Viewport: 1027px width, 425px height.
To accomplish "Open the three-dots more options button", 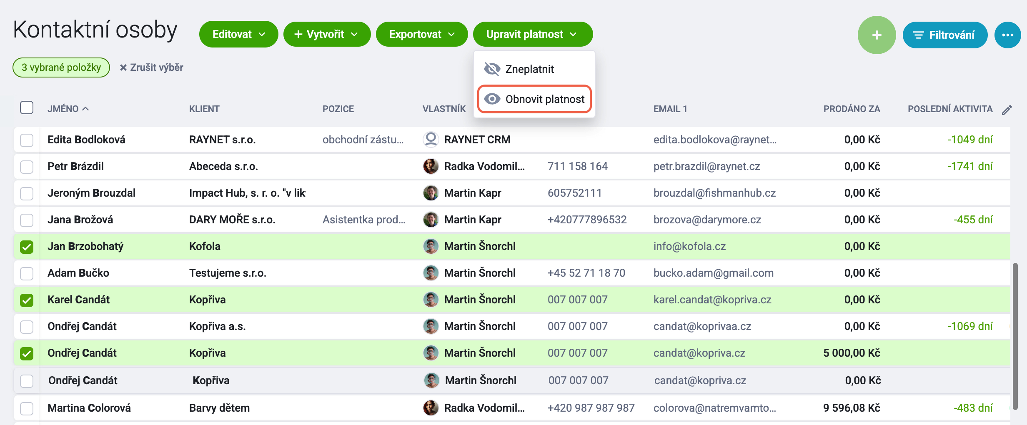I will (1007, 35).
